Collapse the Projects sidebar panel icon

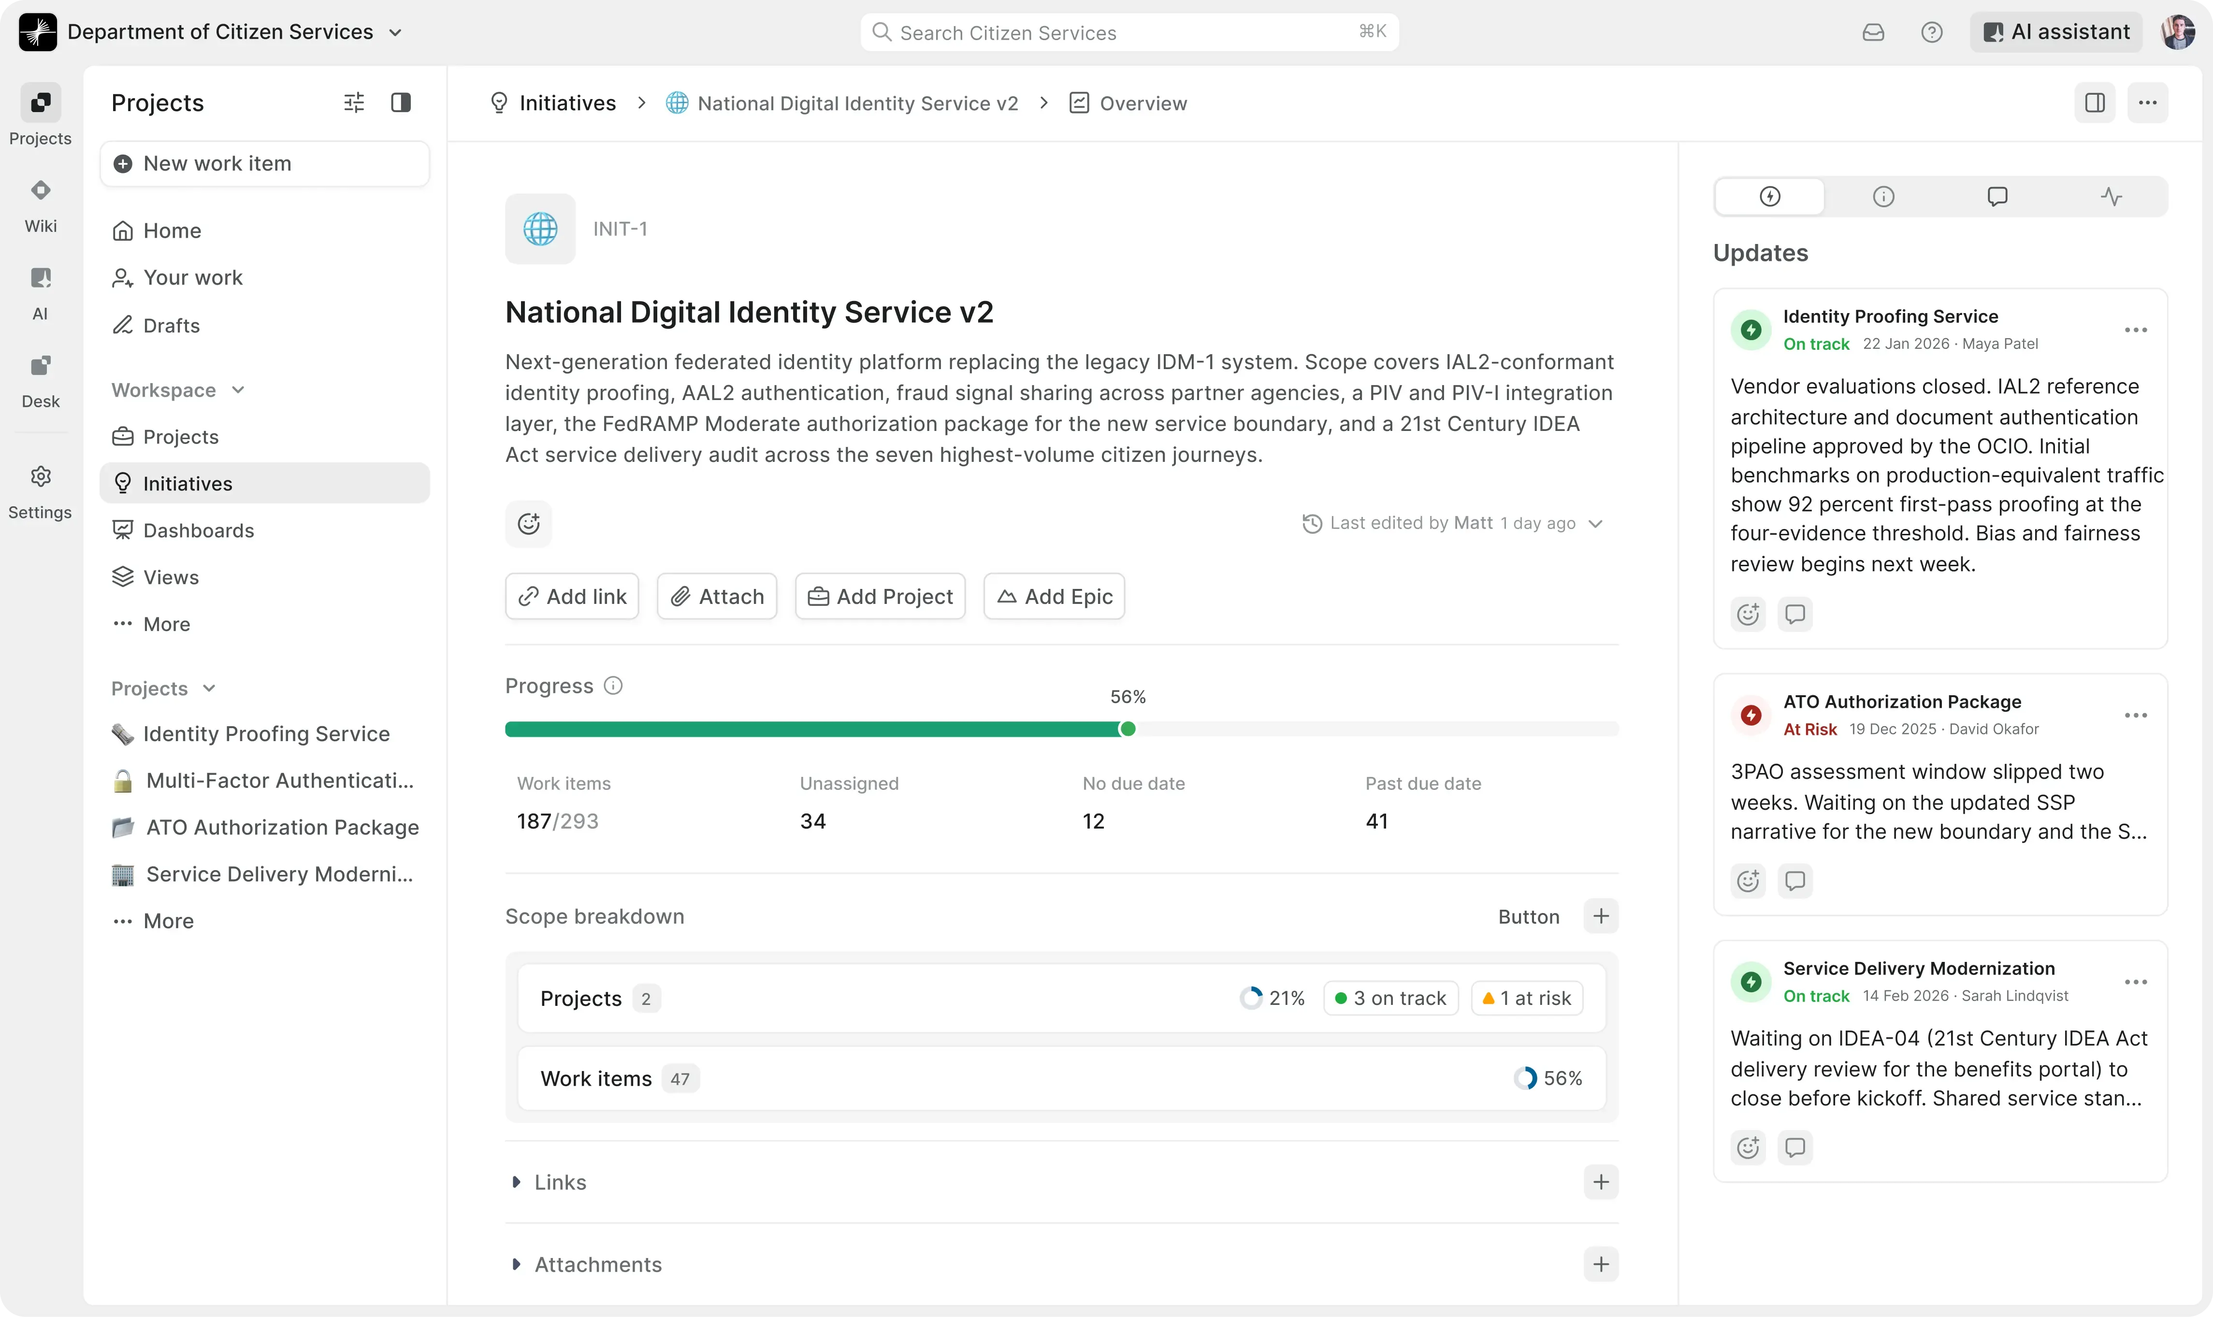[x=401, y=103]
